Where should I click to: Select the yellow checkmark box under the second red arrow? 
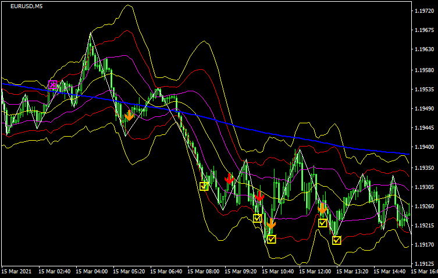point(258,218)
